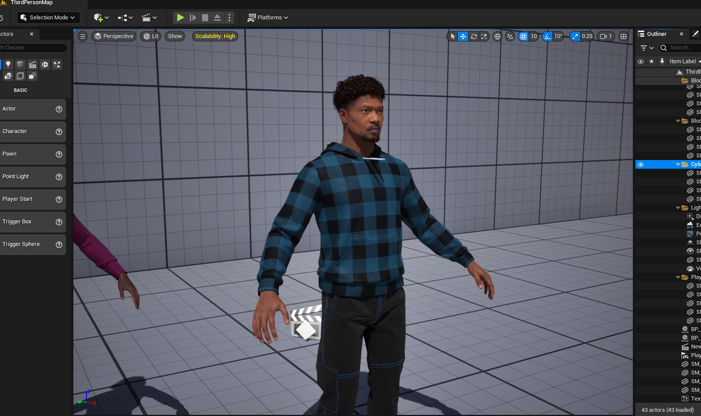Screen dimensions: 701x416
Task: Open camera speed setting
Action: (606, 36)
